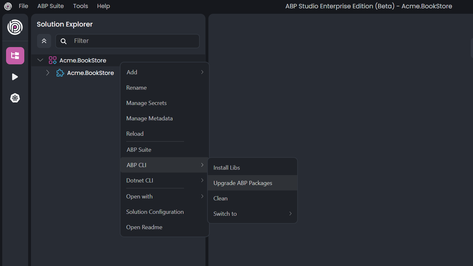The width and height of the screenshot is (473, 266).
Task: Expand the Open with submenu arrow
Action: point(202,196)
